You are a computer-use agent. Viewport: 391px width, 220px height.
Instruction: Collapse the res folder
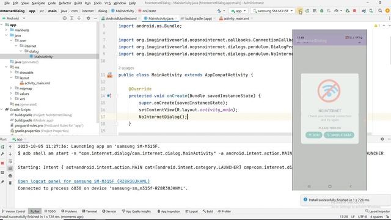coord(6,67)
